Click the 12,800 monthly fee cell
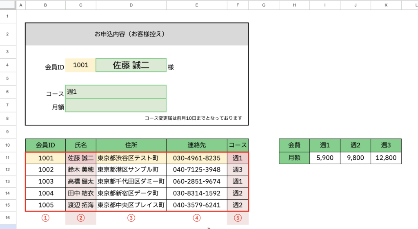Image resolution: width=418 pixels, height=229 pixels. [x=386, y=158]
